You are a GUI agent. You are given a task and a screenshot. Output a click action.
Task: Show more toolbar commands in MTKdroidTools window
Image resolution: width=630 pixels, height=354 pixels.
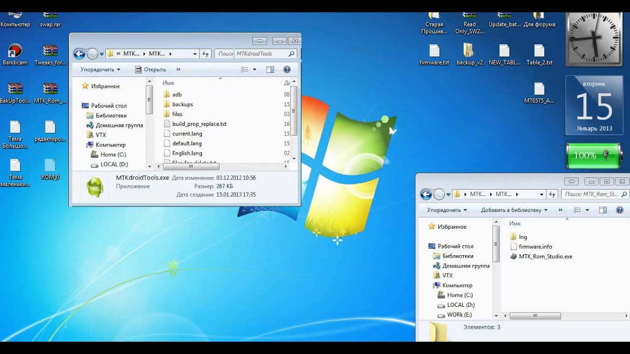click(178, 70)
